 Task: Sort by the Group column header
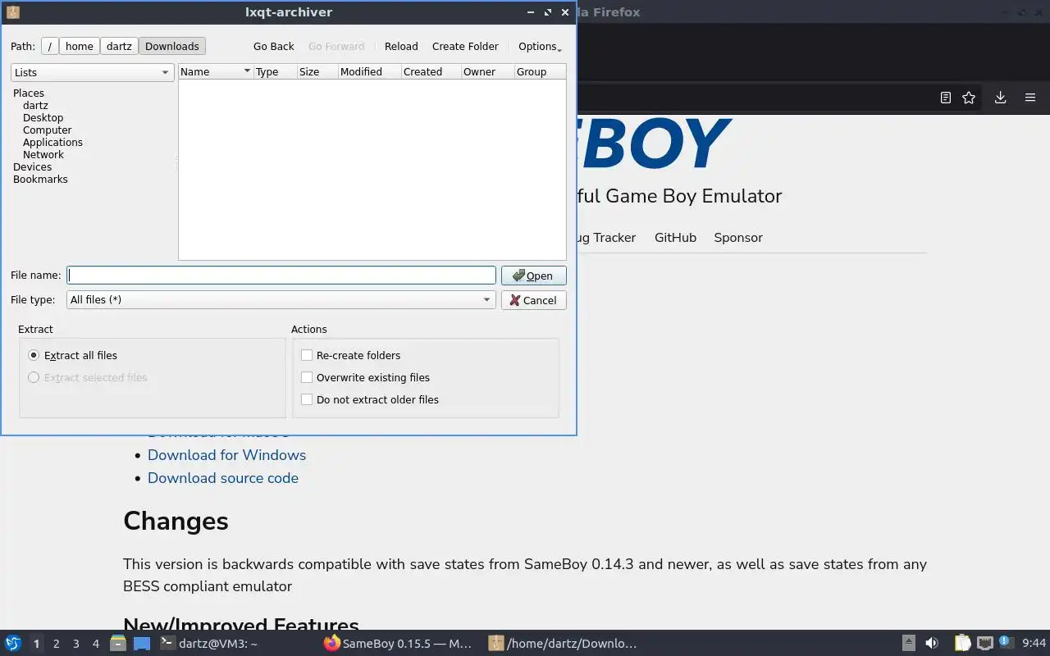(x=540, y=72)
